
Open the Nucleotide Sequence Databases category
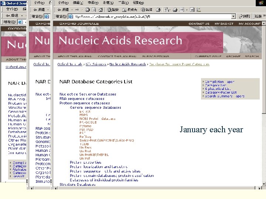point(88,94)
